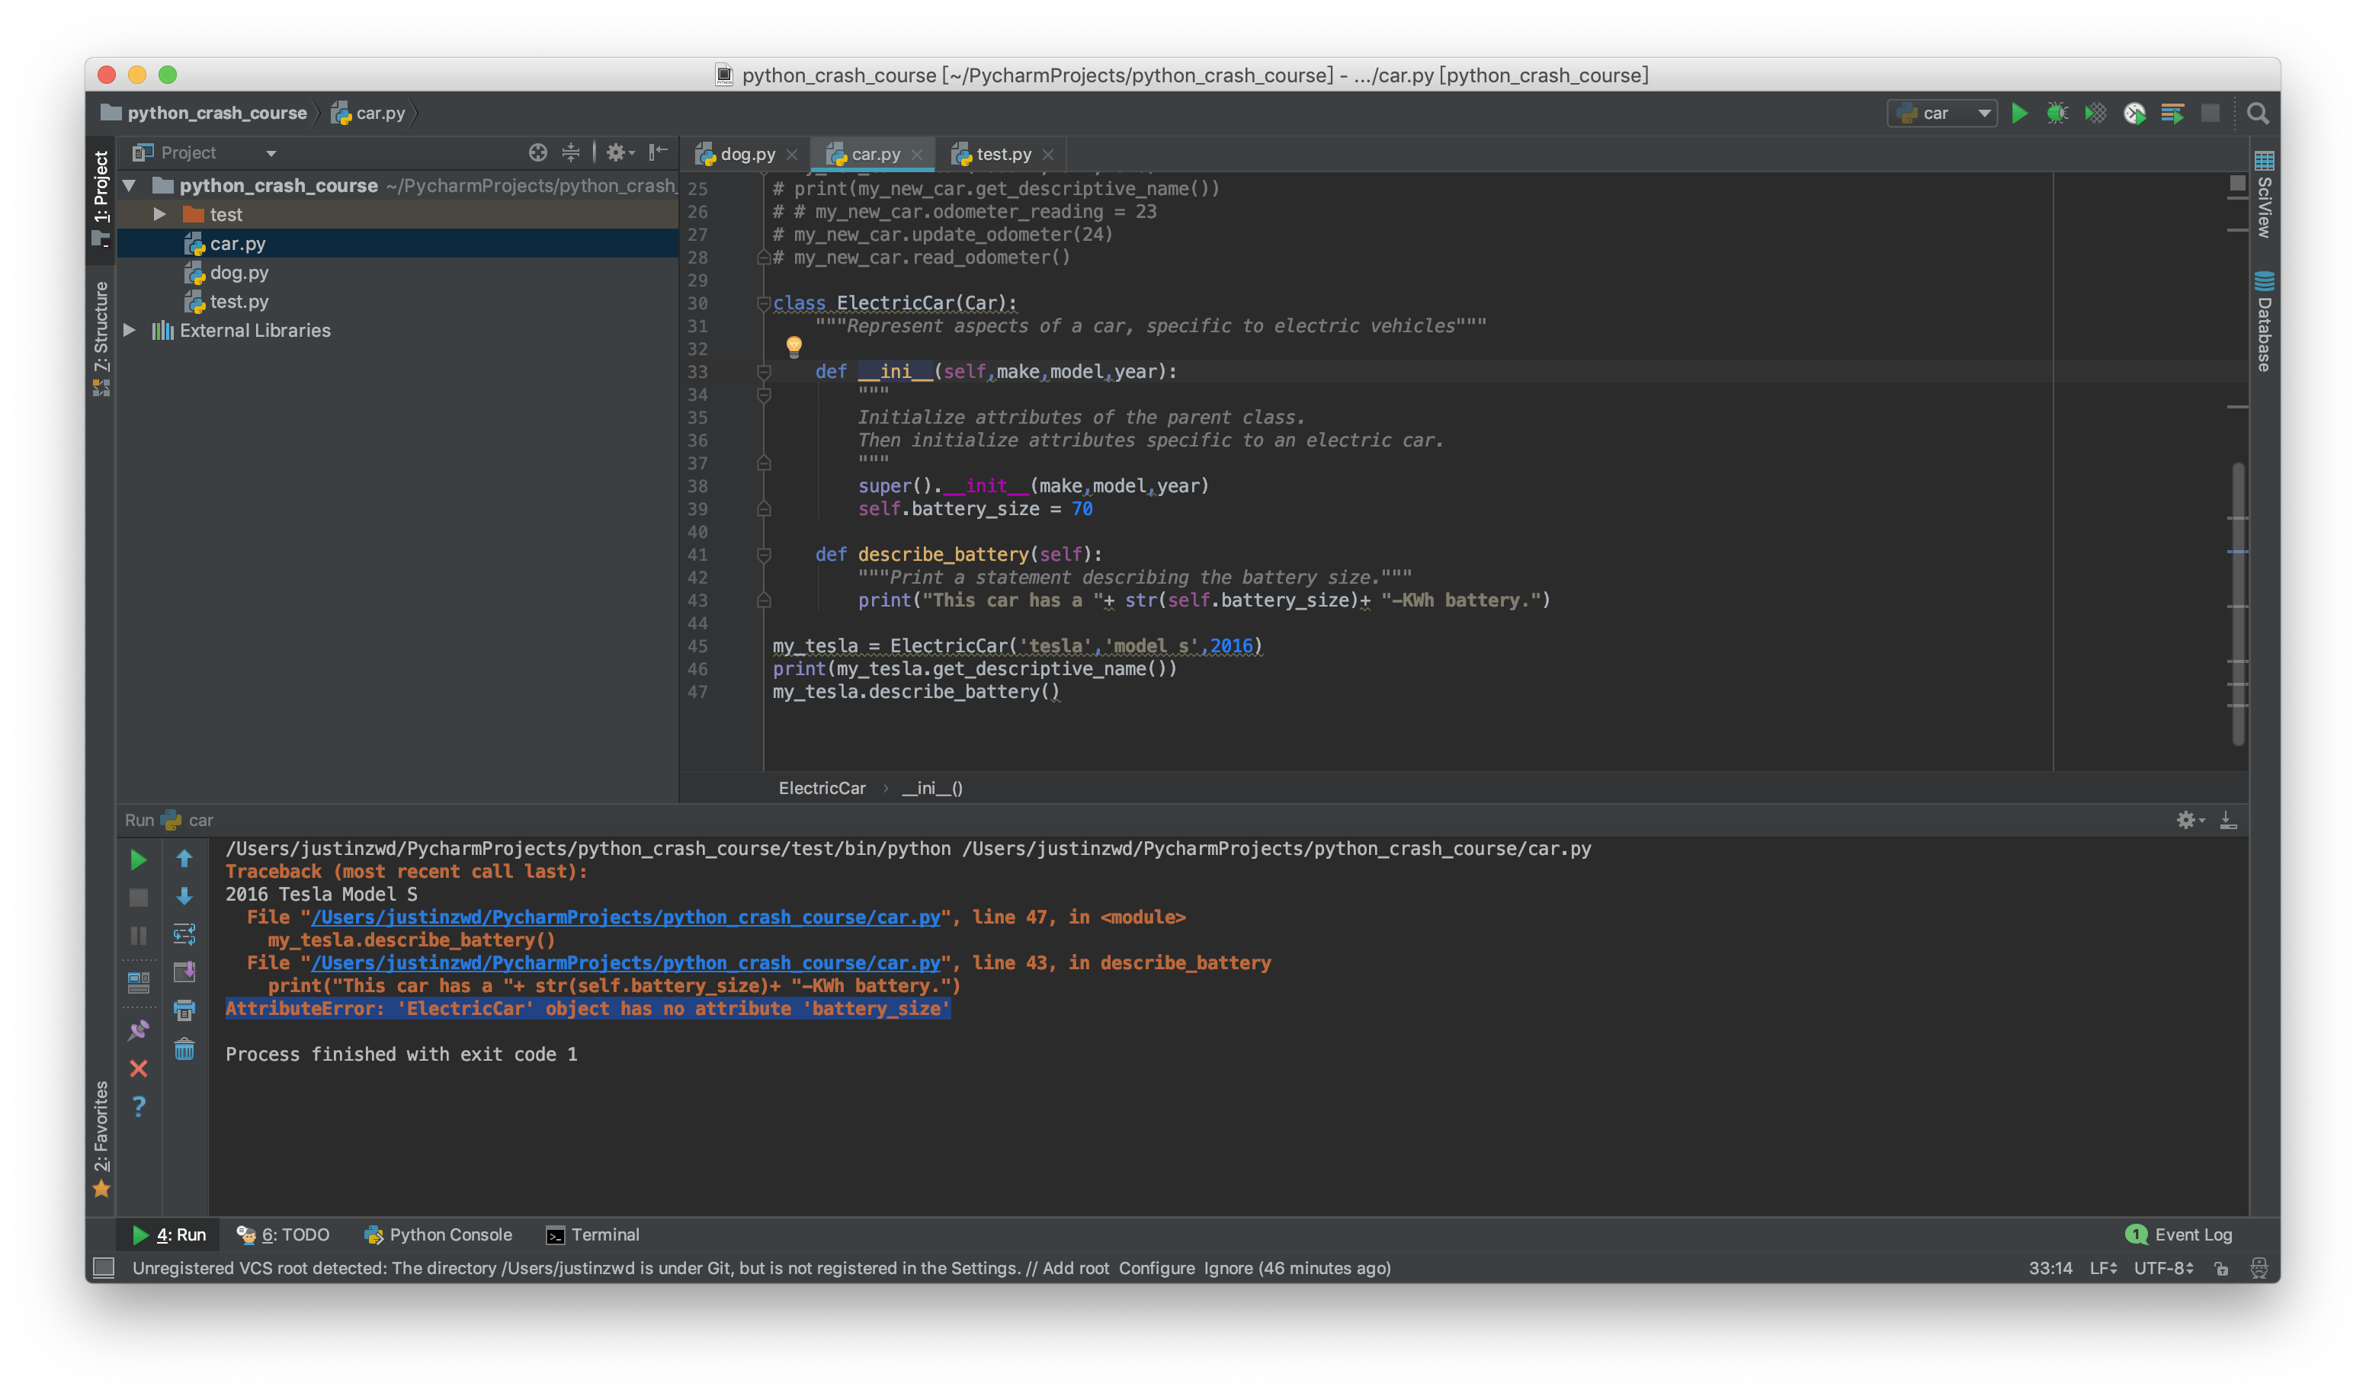The height and width of the screenshot is (1396, 2366).
Task: Click the UTF-8 encoding selector
Action: pyautogui.click(x=2162, y=1268)
